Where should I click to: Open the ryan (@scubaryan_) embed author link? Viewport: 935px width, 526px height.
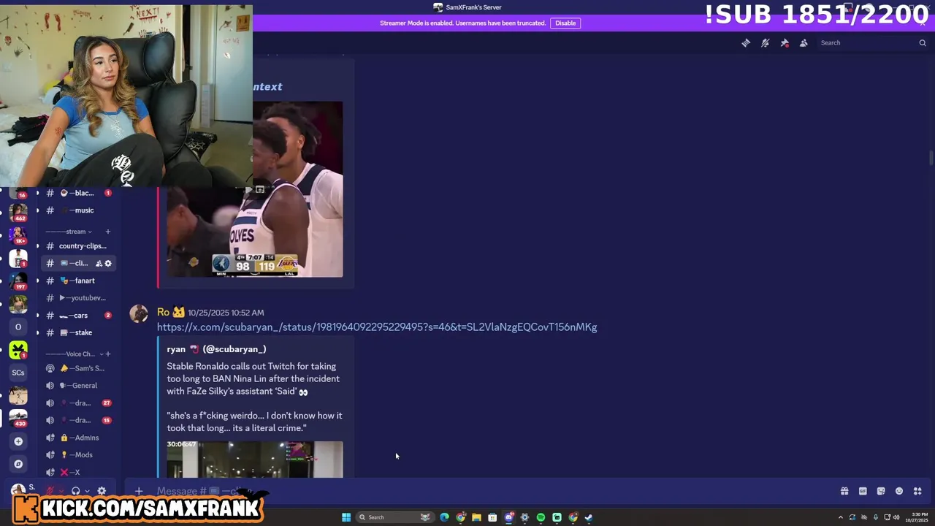pyautogui.click(x=216, y=349)
